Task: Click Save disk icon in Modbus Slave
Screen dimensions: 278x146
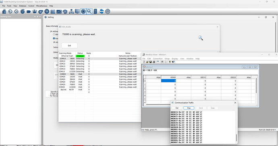Action: (x=151, y=62)
